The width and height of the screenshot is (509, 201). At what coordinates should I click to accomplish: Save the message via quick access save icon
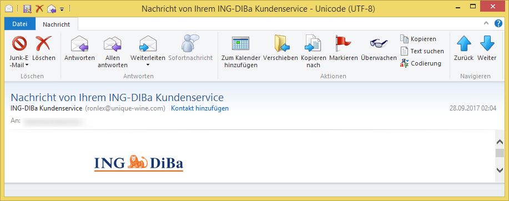click(27, 9)
